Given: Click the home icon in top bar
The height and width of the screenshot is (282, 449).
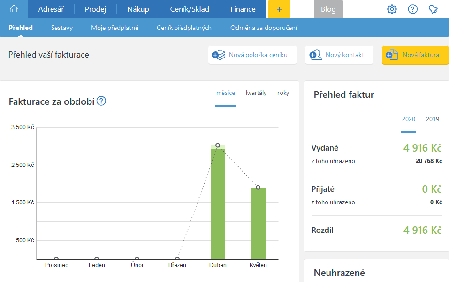Looking at the screenshot, I should click(x=14, y=9).
